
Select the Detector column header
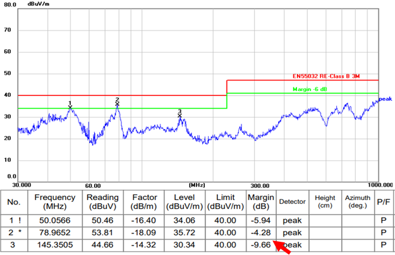click(x=292, y=202)
